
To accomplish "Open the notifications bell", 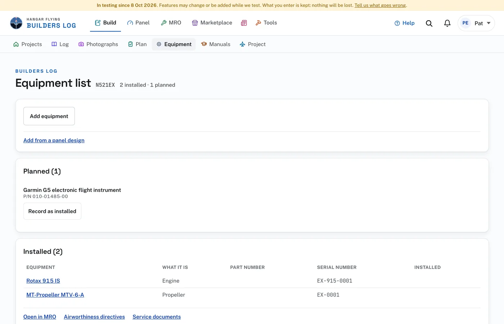I will pos(447,23).
